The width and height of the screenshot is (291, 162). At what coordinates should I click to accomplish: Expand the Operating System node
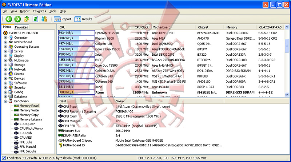pos(5,47)
